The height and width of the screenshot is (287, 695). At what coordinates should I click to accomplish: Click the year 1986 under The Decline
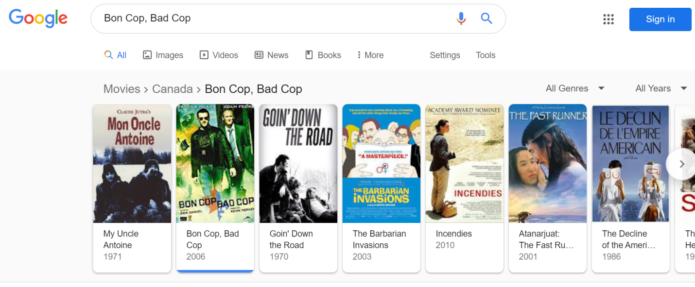tap(611, 257)
